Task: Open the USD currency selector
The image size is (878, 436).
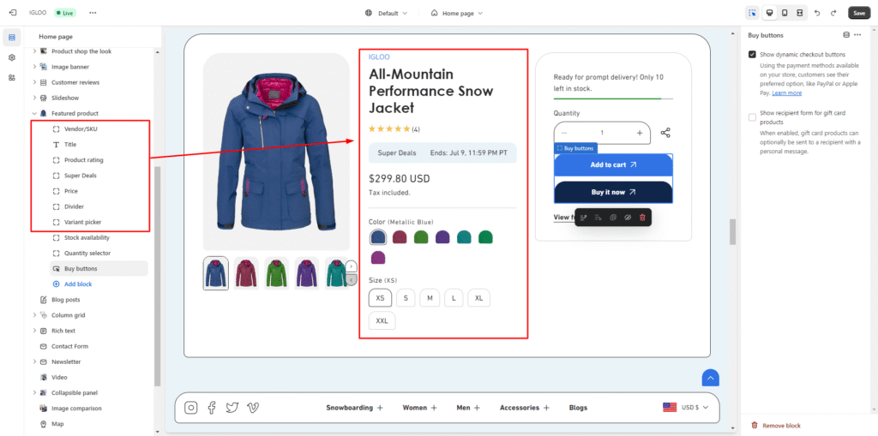Action: [x=687, y=408]
